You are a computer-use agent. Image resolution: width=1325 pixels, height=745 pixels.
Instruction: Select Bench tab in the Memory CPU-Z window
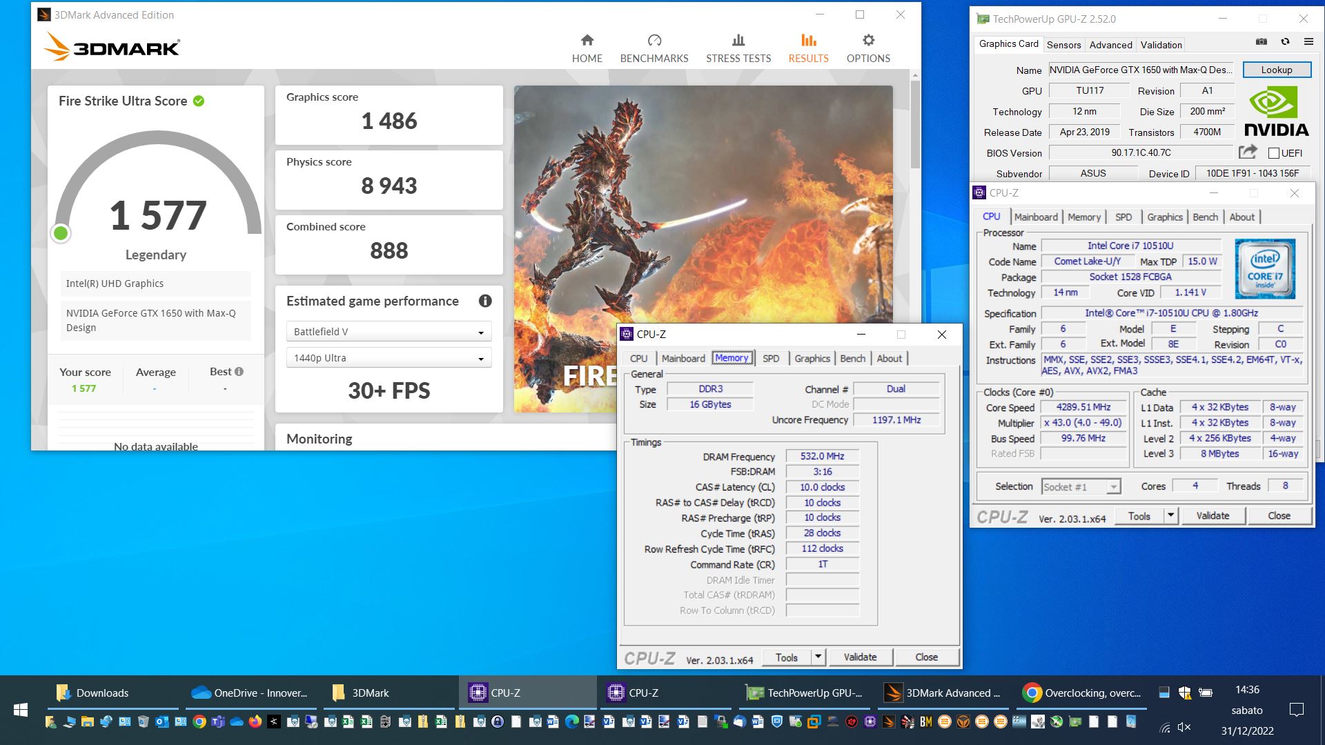pyautogui.click(x=852, y=359)
